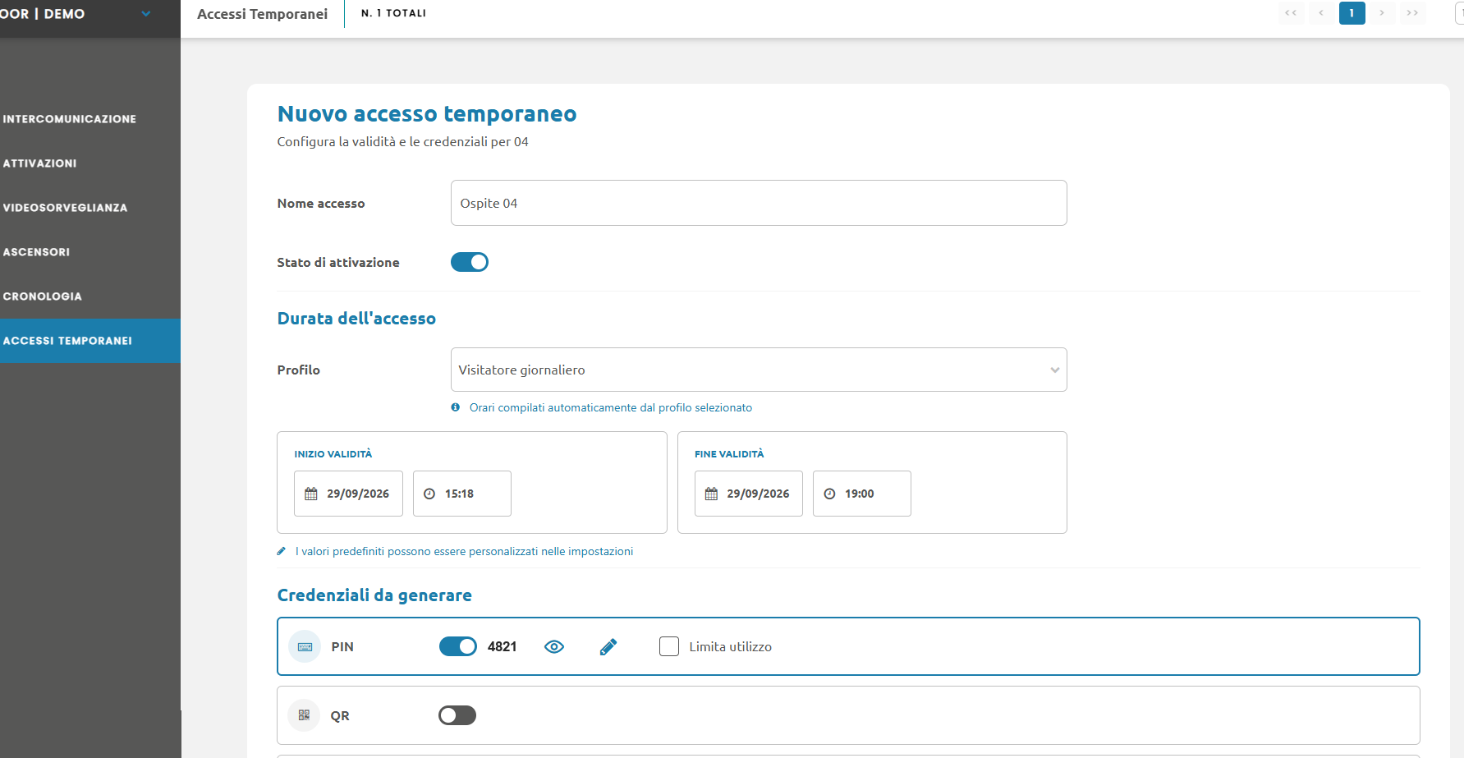Edit PIN with the pencil icon
The width and height of the screenshot is (1464, 758).
[x=608, y=647]
